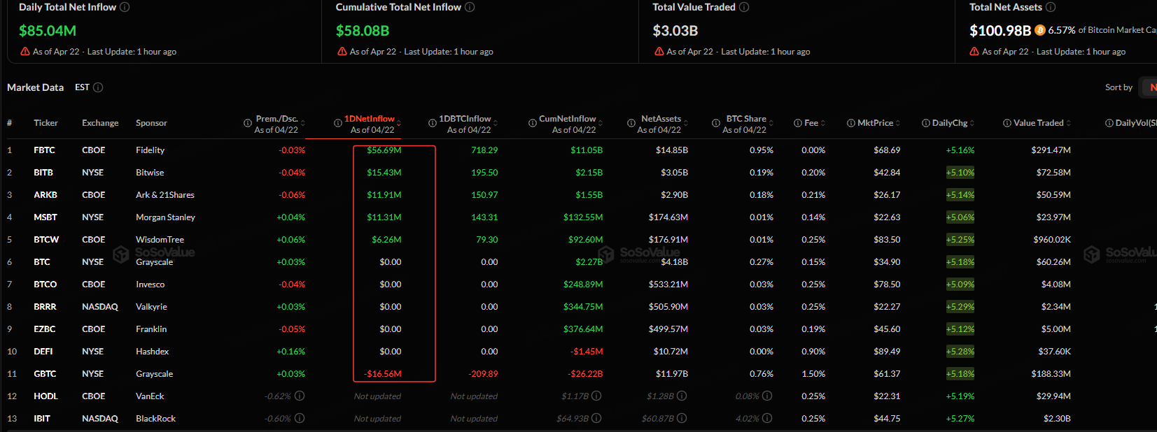The image size is (1157, 432).
Task: Select the 1DNetInflow column header label
Action: [370, 119]
